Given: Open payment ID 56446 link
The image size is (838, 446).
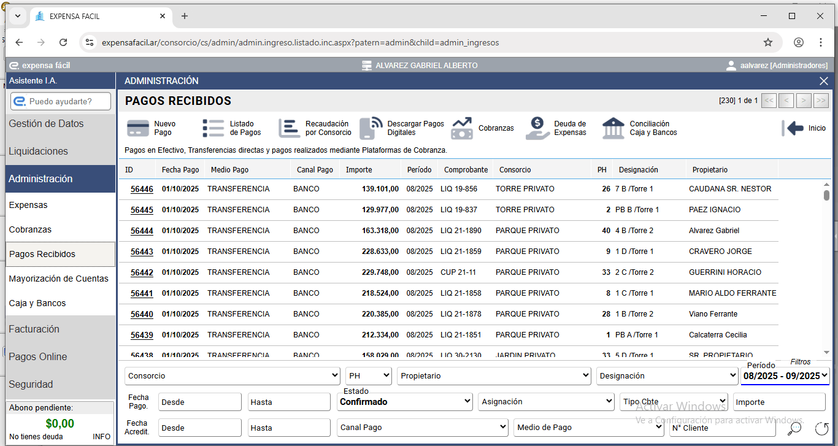Looking at the screenshot, I should tap(142, 190).
